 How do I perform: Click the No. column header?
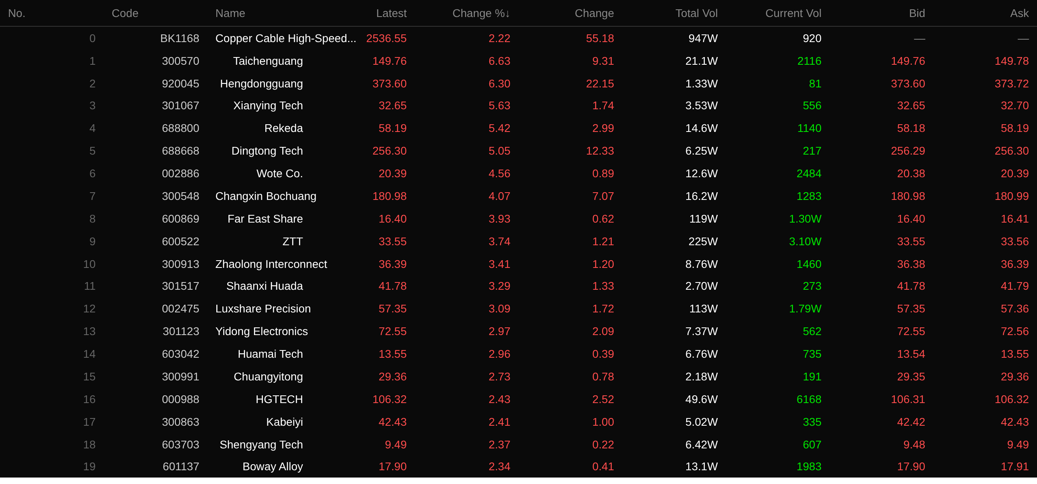pos(17,13)
